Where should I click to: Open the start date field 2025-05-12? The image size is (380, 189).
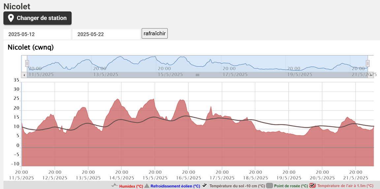pos(37,34)
